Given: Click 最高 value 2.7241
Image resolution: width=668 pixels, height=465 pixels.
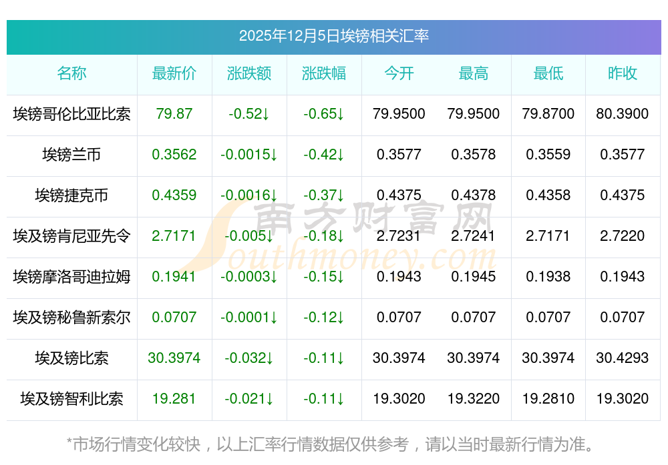Looking at the screenshot, I should pyautogui.click(x=474, y=236).
